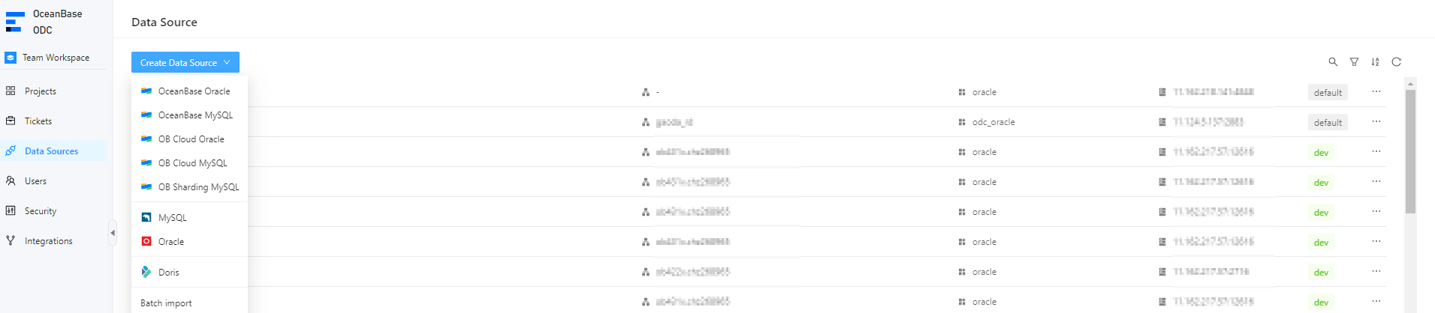Open the Users management page
Screen dimensions: 1435x313
click(x=35, y=181)
